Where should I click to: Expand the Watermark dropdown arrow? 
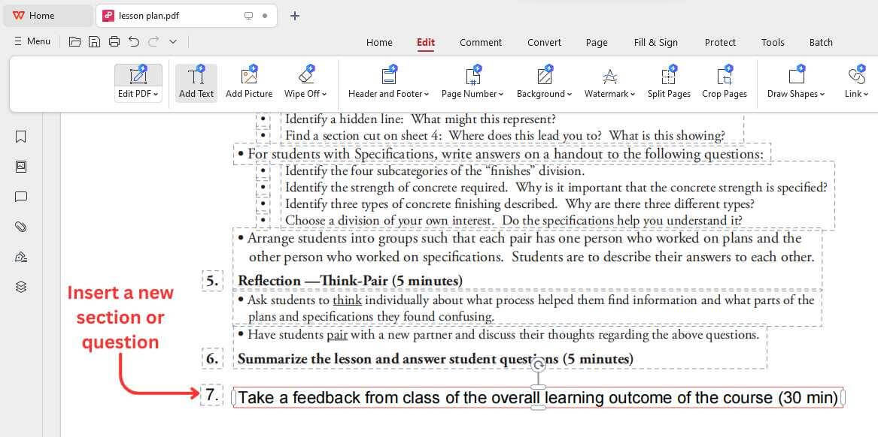(633, 94)
